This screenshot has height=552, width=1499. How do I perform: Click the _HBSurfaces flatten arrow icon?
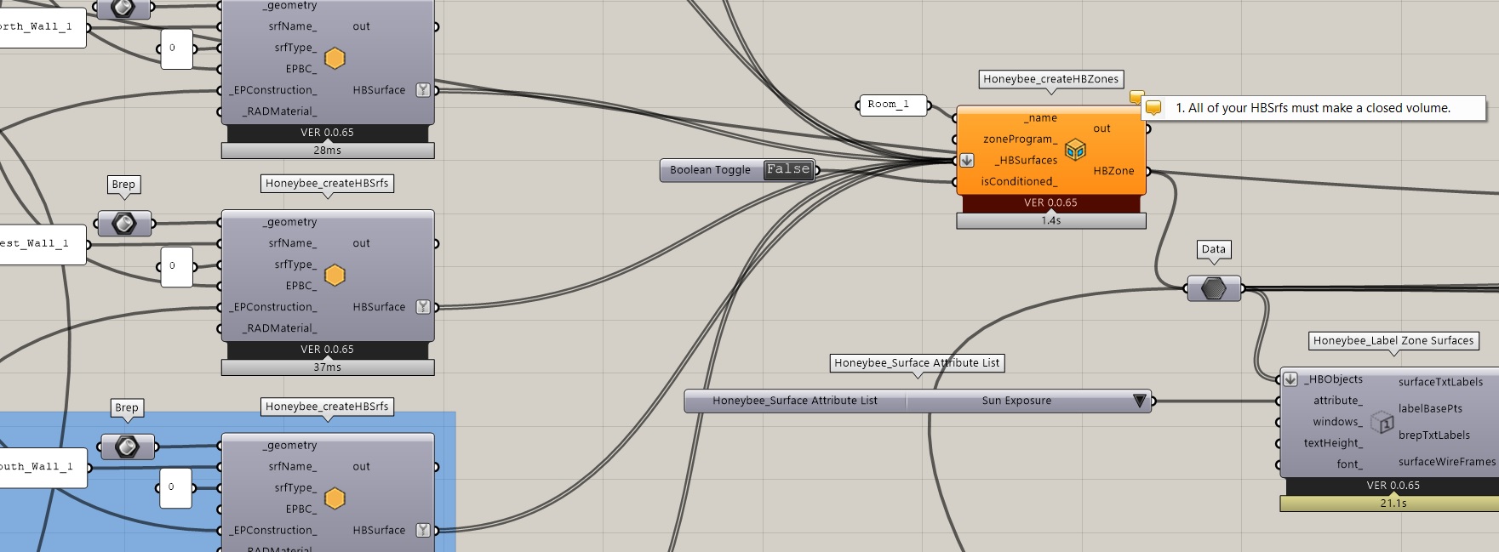tap(967, 160)
